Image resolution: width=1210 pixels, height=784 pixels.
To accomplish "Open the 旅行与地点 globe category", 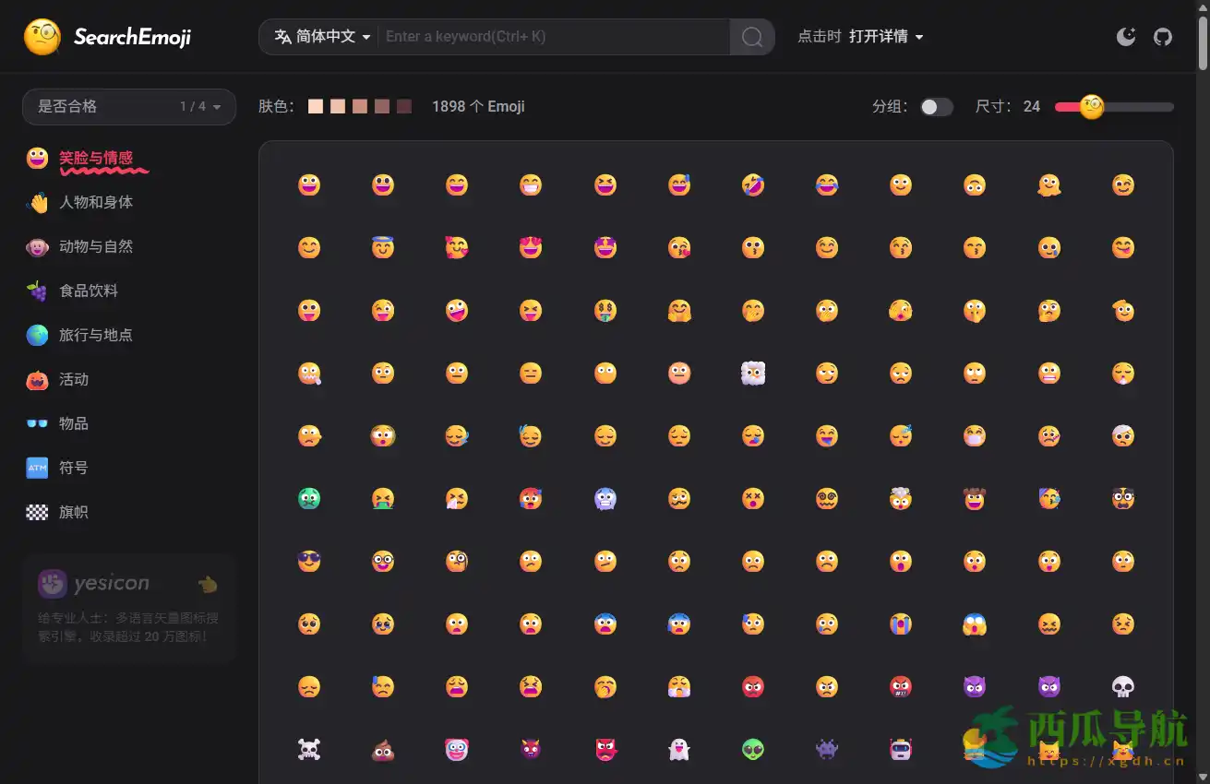I will [96, 335].
